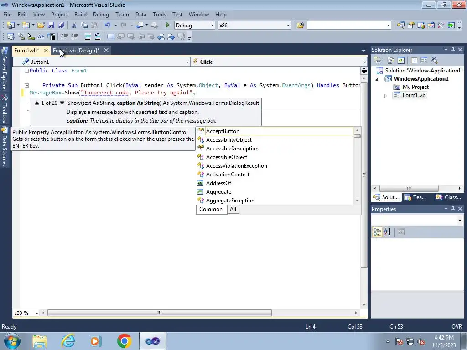Select IntelliSense Common tab
The height and width of the screenshot is (350, 467).
tap(211, 209)
